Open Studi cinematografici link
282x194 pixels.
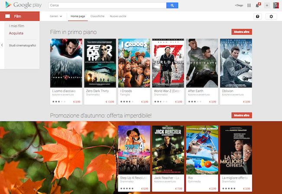point(23,45)
